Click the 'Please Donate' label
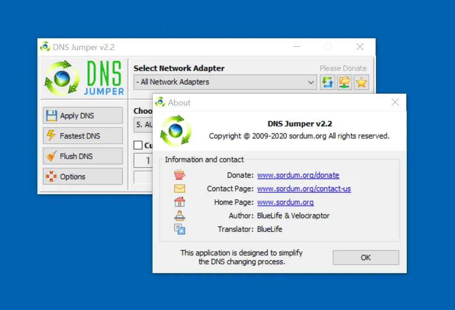This screenshot has height=310, width=455. click(343, 68)
